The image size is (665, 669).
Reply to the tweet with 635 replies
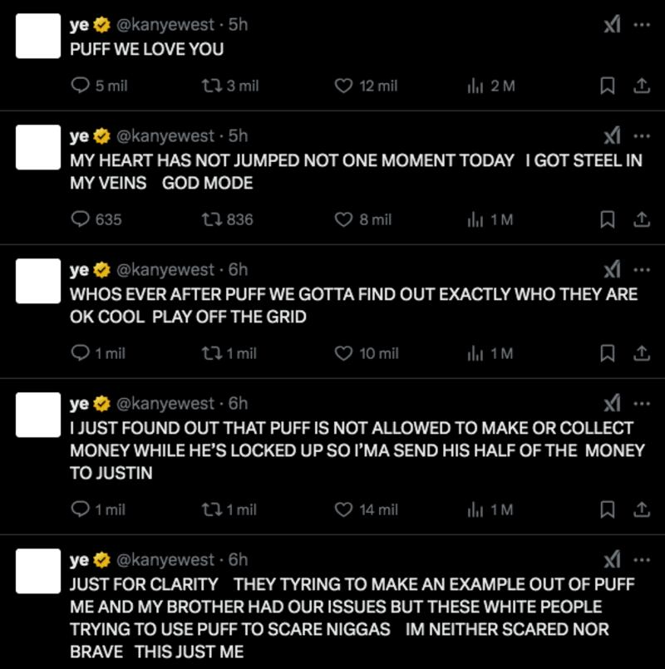click(81, 219)
